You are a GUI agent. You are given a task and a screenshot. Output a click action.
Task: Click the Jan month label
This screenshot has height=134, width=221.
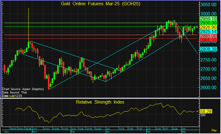coord(108,132)
